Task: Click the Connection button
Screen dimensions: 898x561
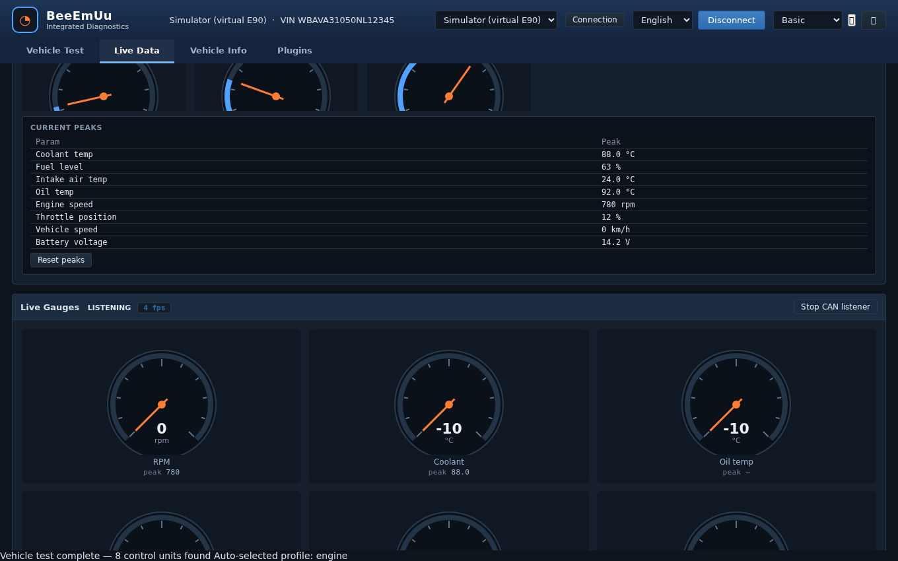Action: (594, 20)
